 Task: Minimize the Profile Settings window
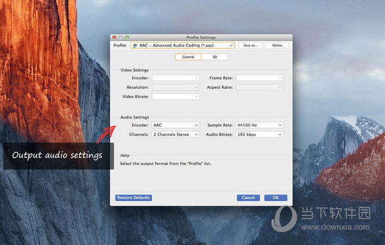point(121,38)
